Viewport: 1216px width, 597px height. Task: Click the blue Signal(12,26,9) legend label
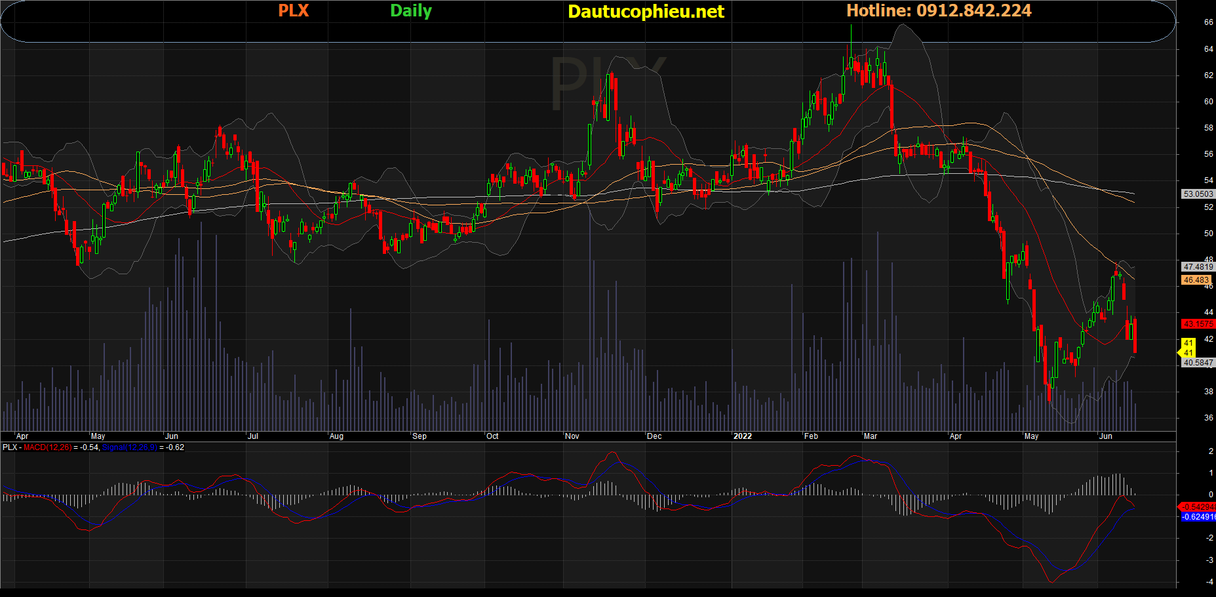pos(130,447)
